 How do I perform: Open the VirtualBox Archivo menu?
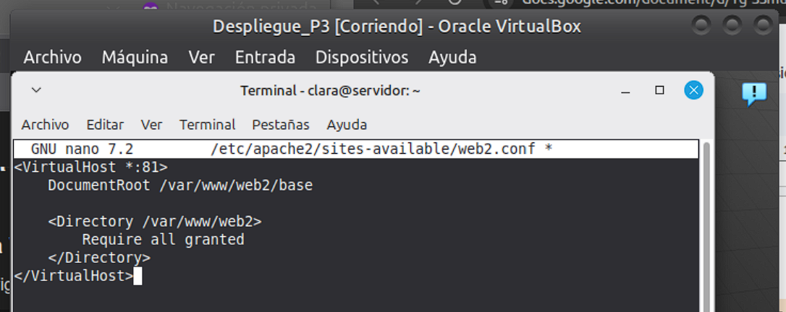coord(52,57)
